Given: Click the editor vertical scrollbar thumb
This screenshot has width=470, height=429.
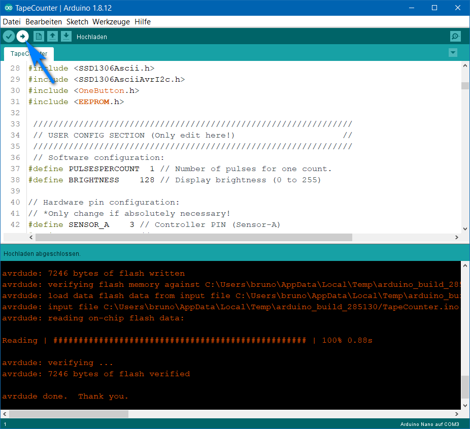Looking at the screenshot, I should pos(465,86).
